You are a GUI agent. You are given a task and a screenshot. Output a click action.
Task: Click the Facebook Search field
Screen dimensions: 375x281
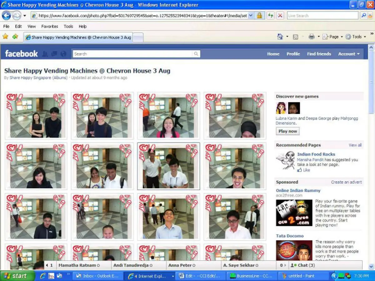pos(132,54)
